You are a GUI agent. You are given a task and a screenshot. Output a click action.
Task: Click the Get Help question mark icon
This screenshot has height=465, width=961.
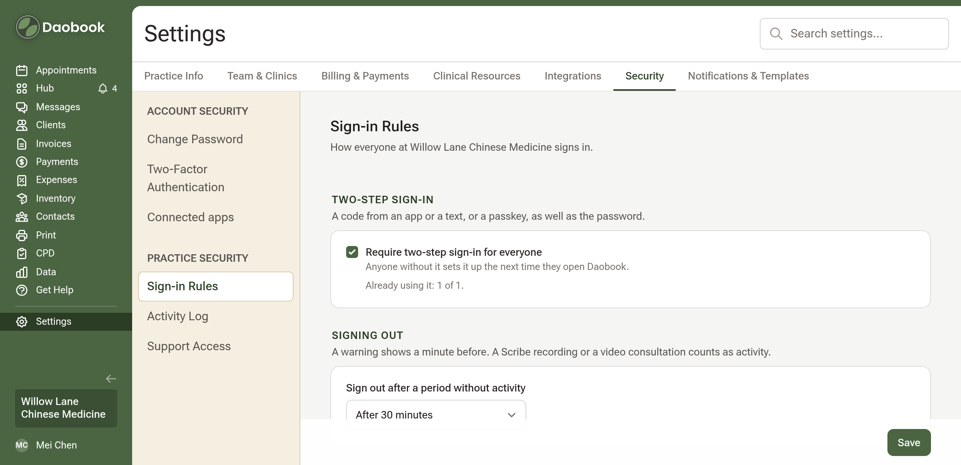22,290
